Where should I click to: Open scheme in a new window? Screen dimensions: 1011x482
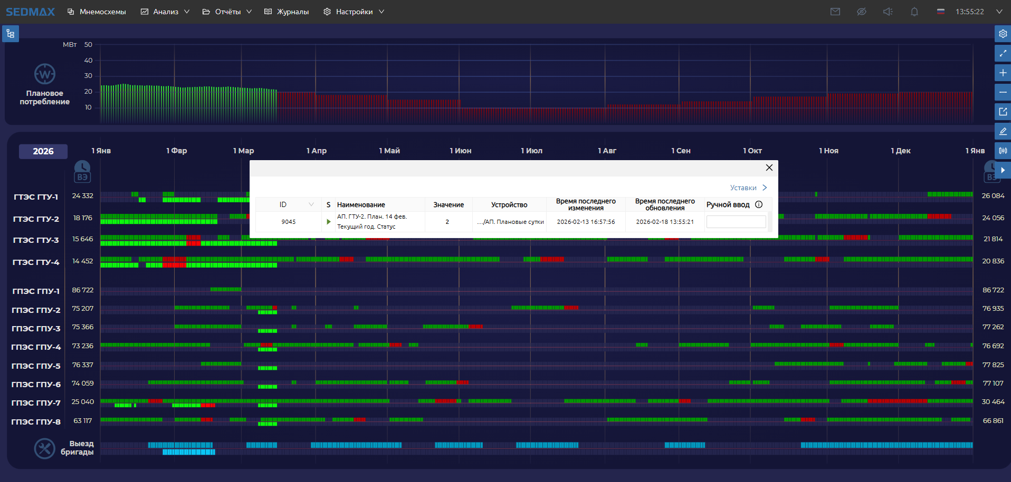click(1003, 112)
